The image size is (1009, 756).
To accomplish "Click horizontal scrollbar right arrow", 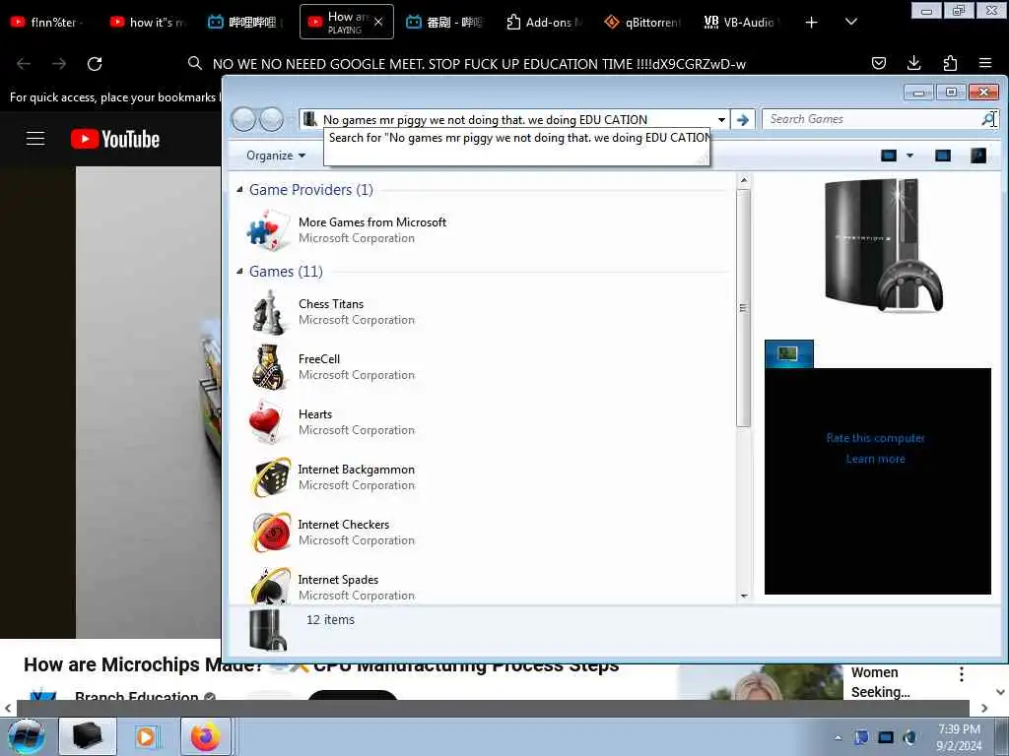I will [x=984, y=708].
